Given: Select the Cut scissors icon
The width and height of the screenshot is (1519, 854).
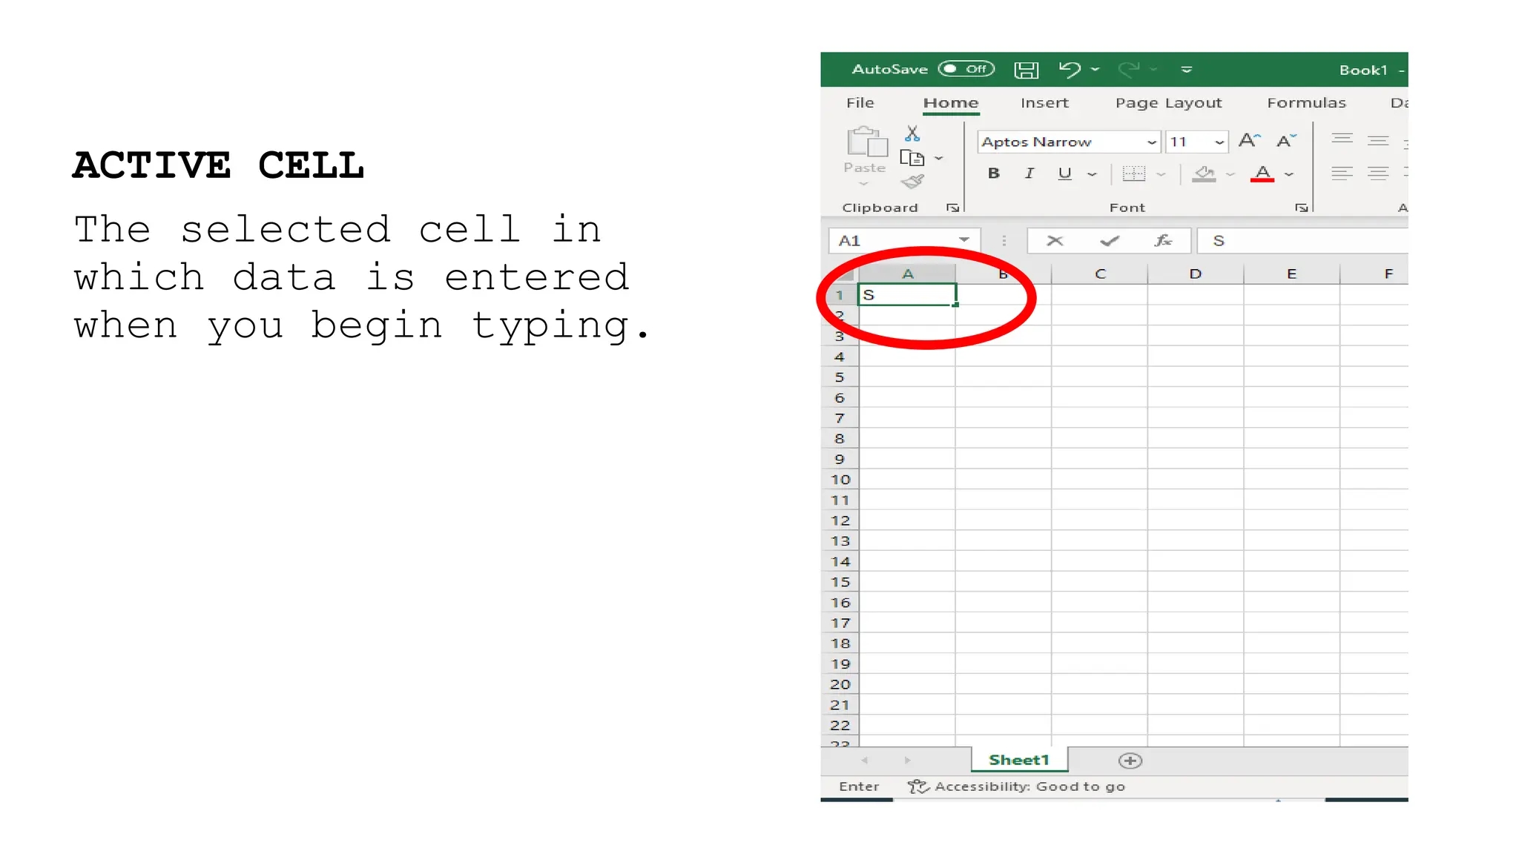Looking at the screenshot, I should 912,133.
